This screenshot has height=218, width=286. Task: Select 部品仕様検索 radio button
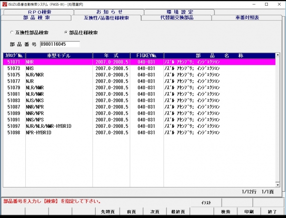[66, 32]
